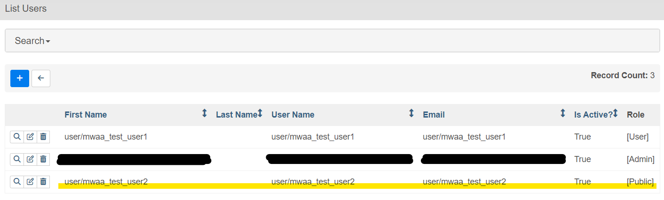Click True in user/mwaa_test_user2 row
Viewport: 664px width, 200px height.
pos(583,182)
